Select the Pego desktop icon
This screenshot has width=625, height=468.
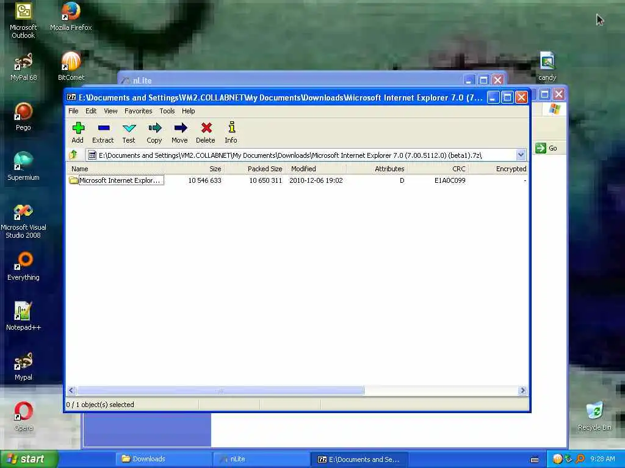(23, 116)
